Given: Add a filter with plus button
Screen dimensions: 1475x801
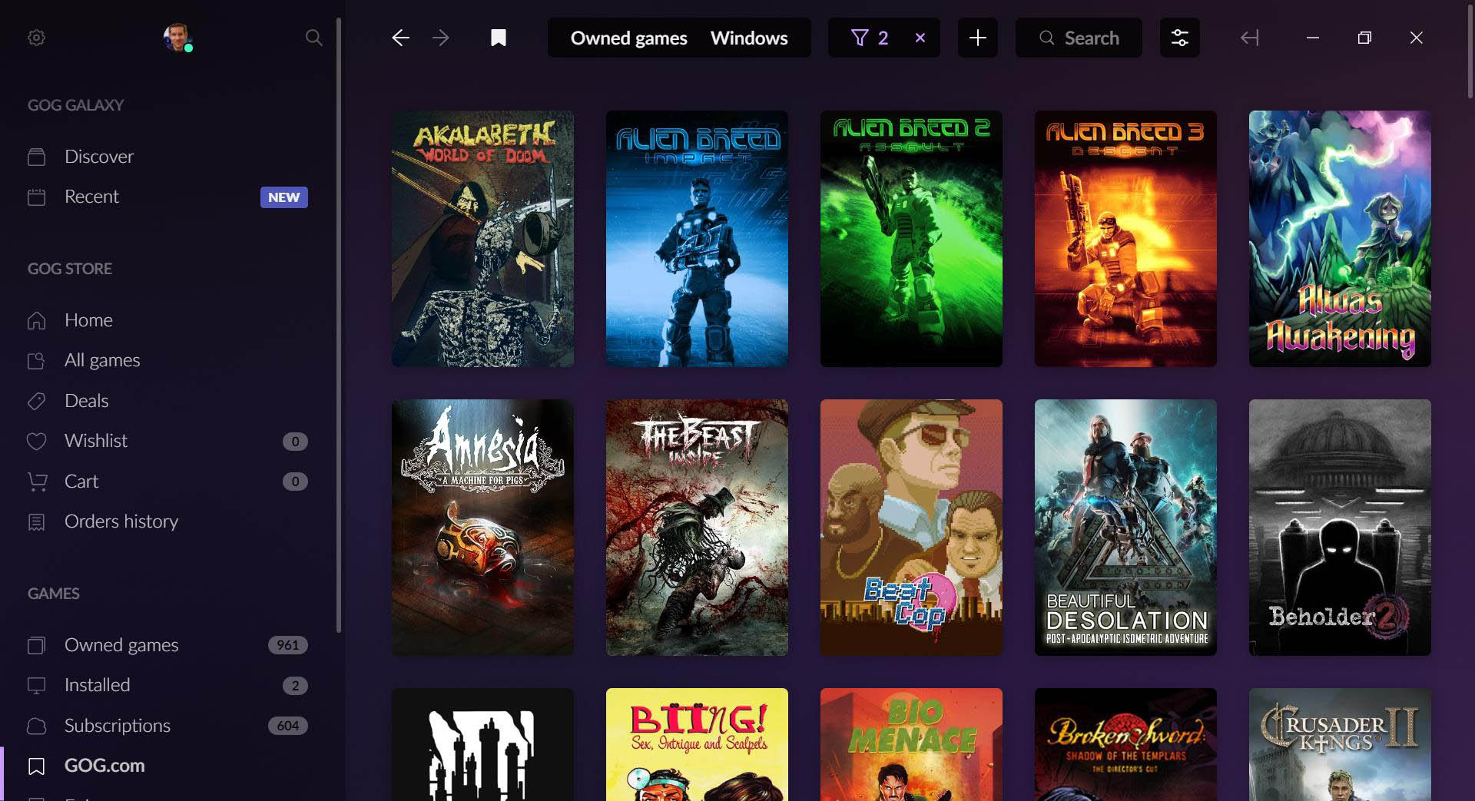Looking at the screenshot, I should point(977,38).
